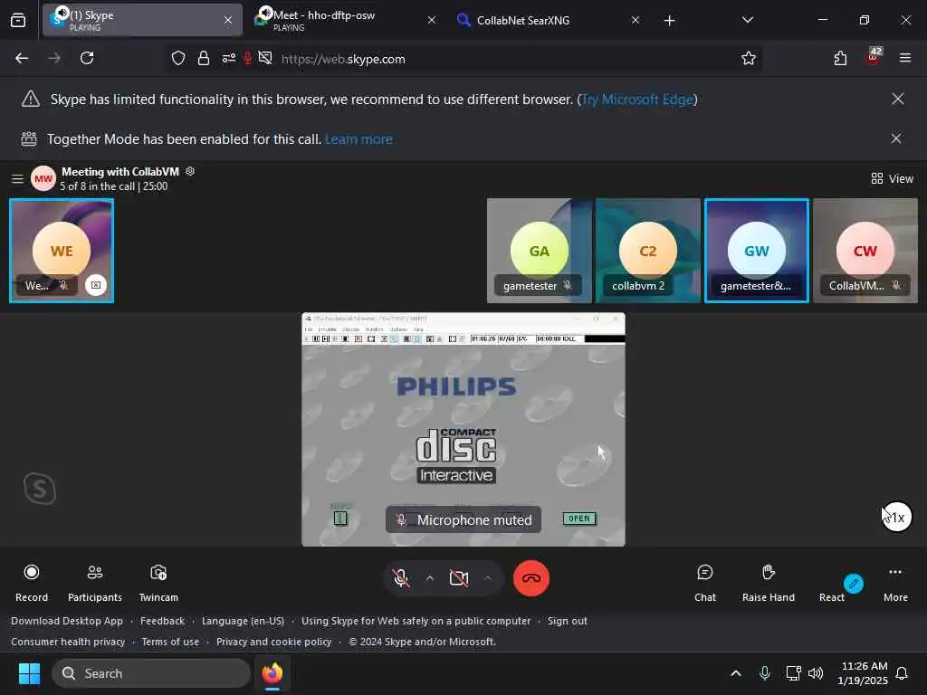Dismiss the Together Mode notification
This screenshot has width=927, height=695.
click(896, 138)
